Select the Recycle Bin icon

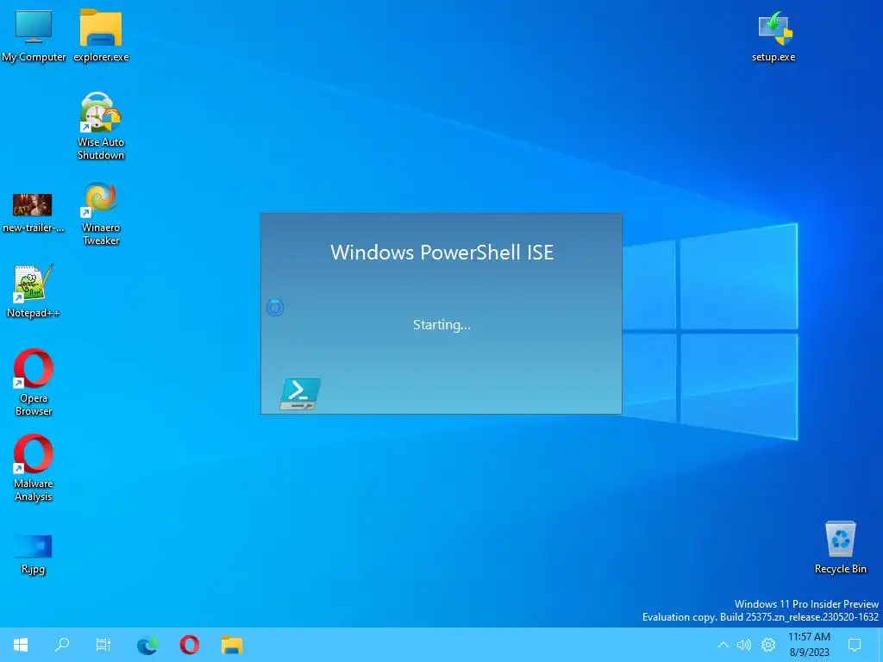click(x=840, y=547)
